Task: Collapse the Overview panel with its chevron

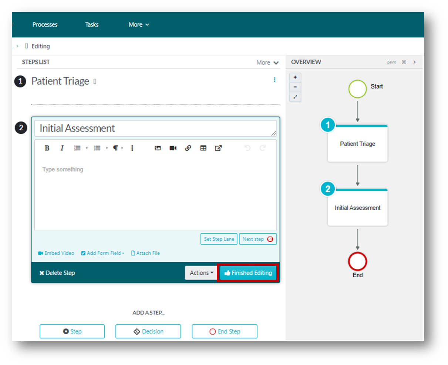Action: [415, 62]
